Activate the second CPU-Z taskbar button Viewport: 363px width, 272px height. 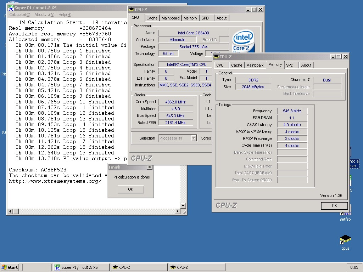(197, 267)
